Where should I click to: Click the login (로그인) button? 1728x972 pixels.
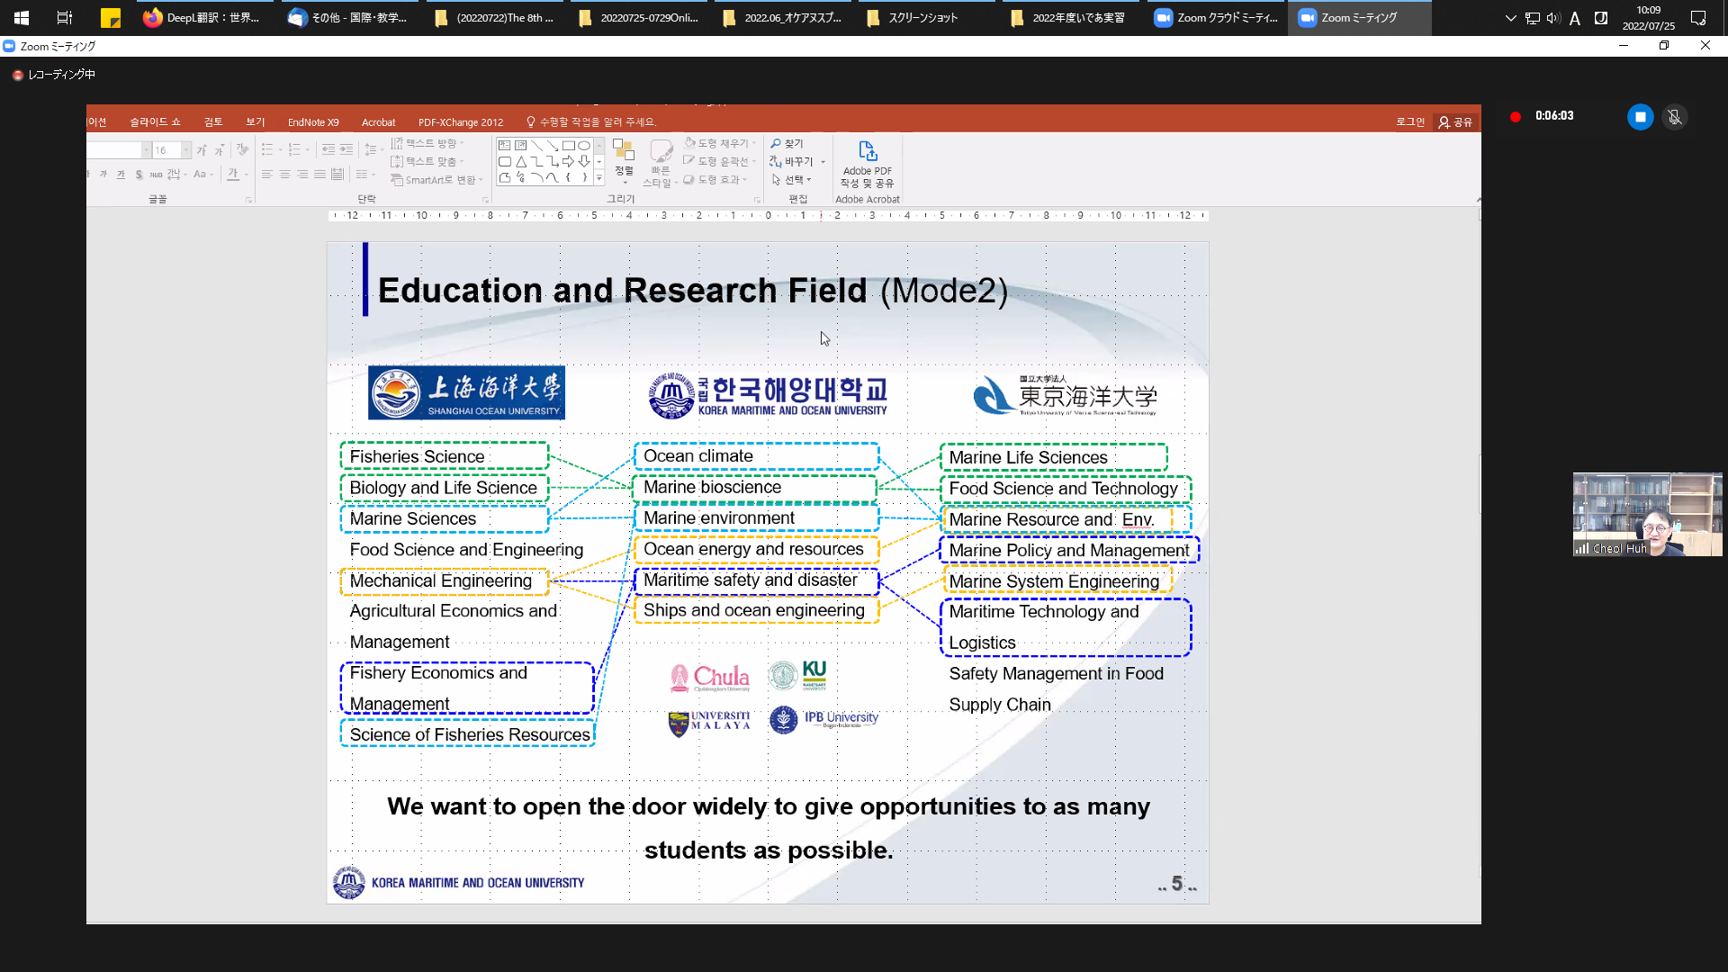tap(1410, 122)
